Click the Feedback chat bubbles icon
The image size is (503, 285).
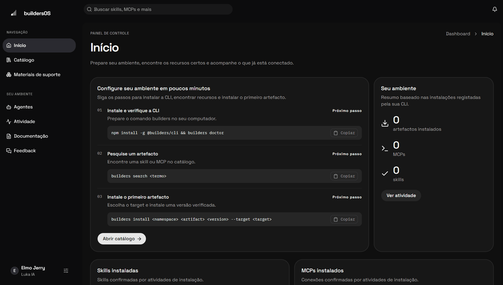click(x=9, y=151)
